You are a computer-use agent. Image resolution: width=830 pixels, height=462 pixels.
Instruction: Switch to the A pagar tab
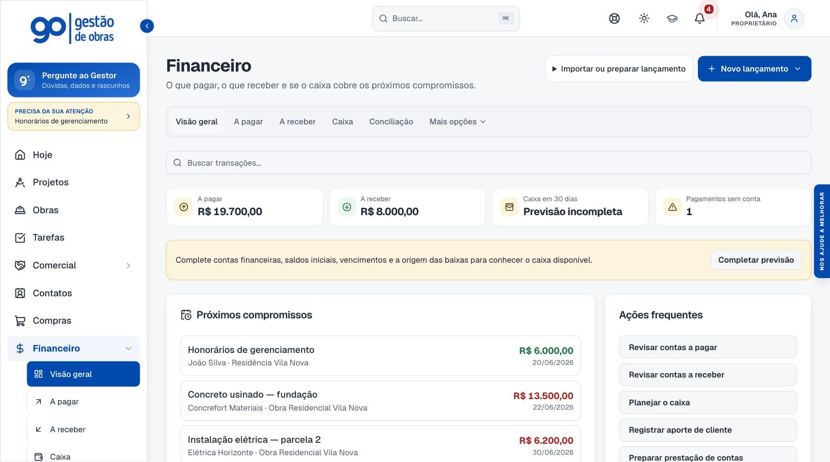(248, 122)
